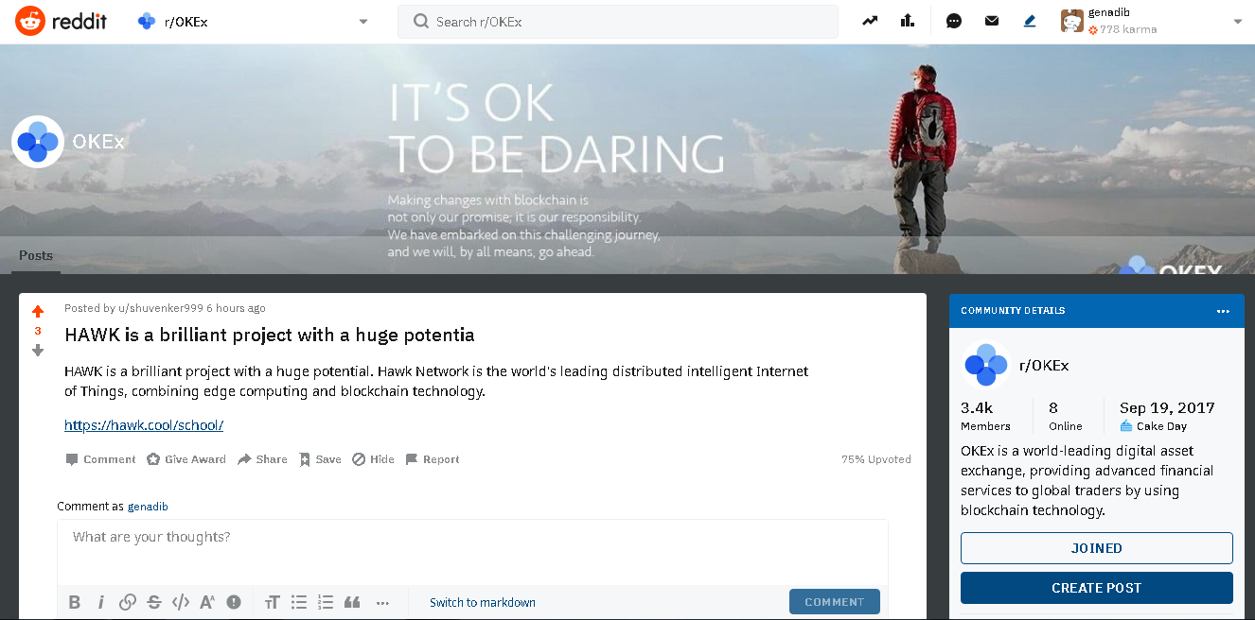Report the HAWK post
Image resolution: width=1255 pixels, height=620 pixels.
point(432,459)
